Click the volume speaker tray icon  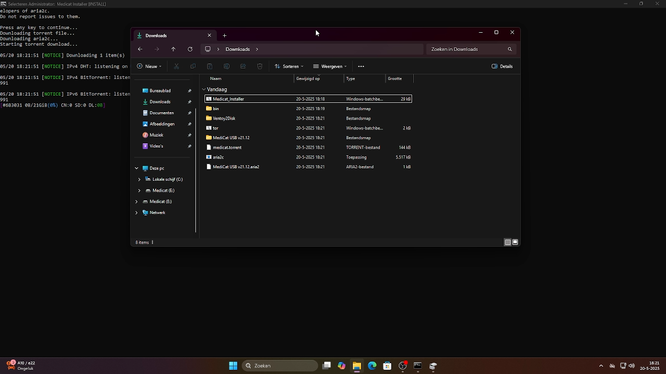[632, 366]
